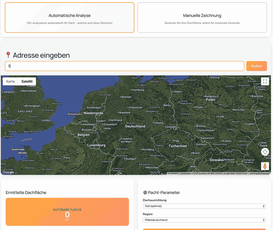Viewport: 273px width, 230px height.
Task: Click the Brüssel label on the map
Action: click(x=86, y=130)
